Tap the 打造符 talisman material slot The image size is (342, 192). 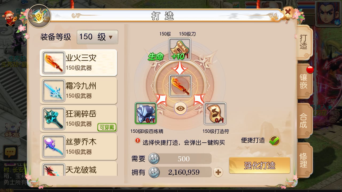[x=215, y=114]
